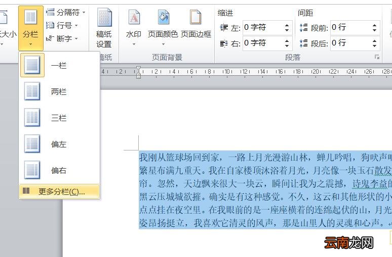The width and height of the screenshot is (392, 257).
Task: Expand the 分栏 dropdown arrow
Action: tap(30, 44)
